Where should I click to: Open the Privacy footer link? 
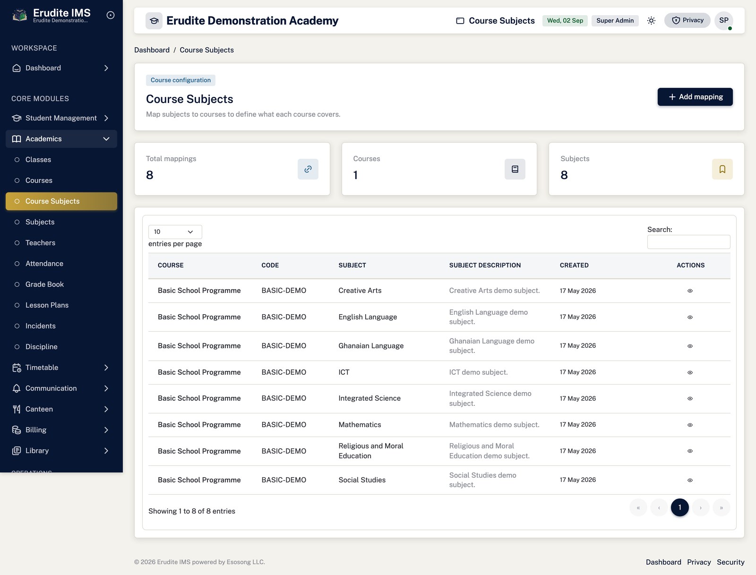click(699, 562)
